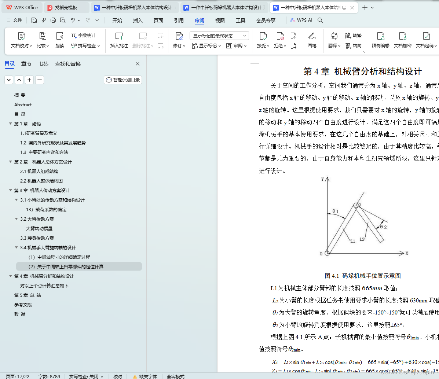Viewport: 439px width, 379px height.
Task: Jump to 第 5 章 总结 heading
Action: 28,295
